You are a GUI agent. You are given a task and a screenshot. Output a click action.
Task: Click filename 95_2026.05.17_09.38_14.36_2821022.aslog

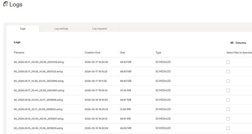tap(38, 71)
